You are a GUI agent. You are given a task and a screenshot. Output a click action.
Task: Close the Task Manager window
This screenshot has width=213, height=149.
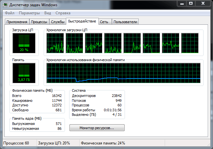click(203, 3)
